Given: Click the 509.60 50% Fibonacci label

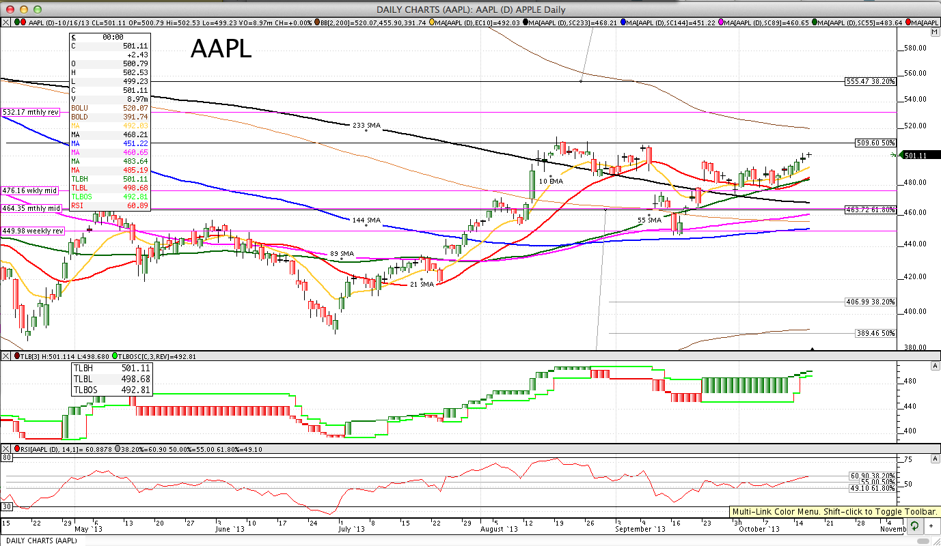Looking at the screenshot, I should pyautogui.click(x=875, y=143).
